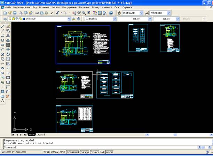Image resolution: width=213 pixels, height=156 pixels.
Task: Toggle О-КАДР object snap button
Action: [x=85, y=152]
